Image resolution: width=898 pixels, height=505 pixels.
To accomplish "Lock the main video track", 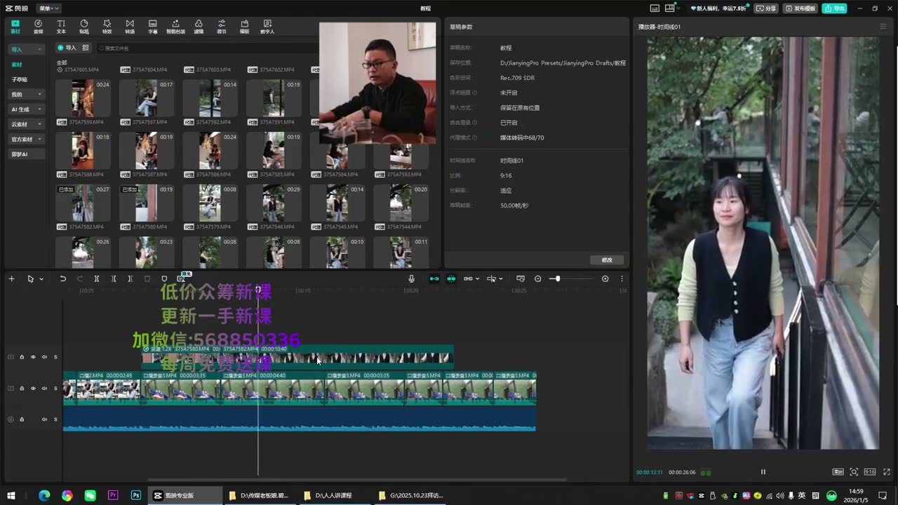I will click(x=22, y=388).
